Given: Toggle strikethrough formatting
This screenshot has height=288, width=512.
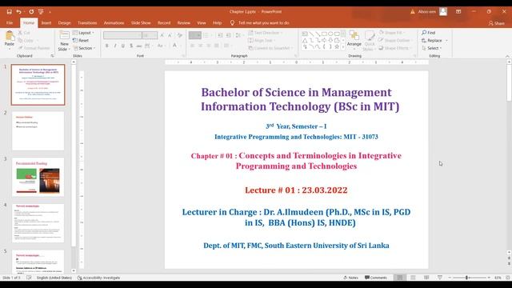Looking at the screenshot, I should tap(139, 46).
